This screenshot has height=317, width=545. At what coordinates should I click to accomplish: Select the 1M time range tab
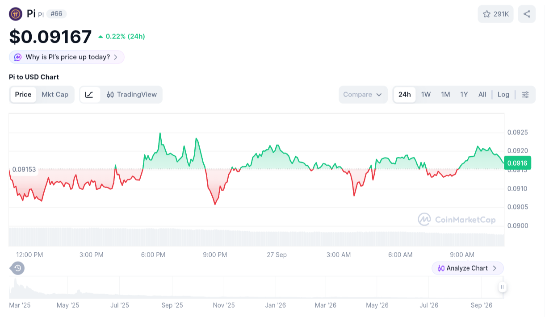point(445,95)
